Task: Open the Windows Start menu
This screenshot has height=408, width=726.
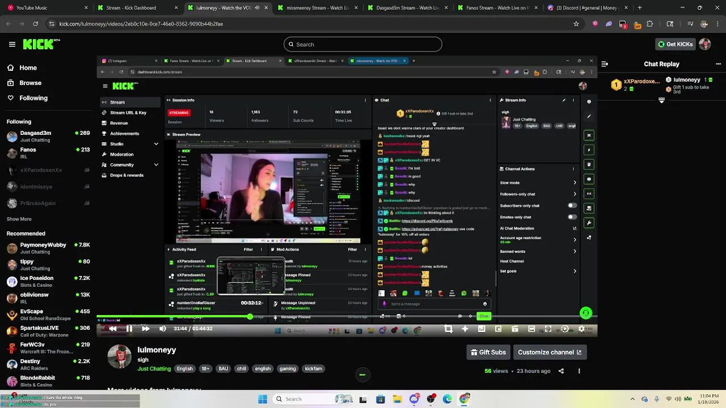Action: point(263,399)
